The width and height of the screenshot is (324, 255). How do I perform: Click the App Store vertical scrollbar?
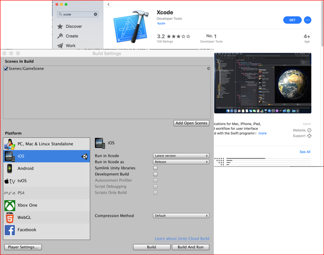click(322, 24)
